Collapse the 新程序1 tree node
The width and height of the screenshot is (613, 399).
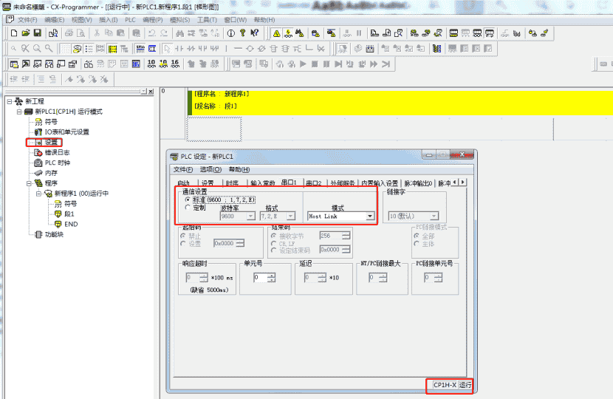(x=38, y=194)
